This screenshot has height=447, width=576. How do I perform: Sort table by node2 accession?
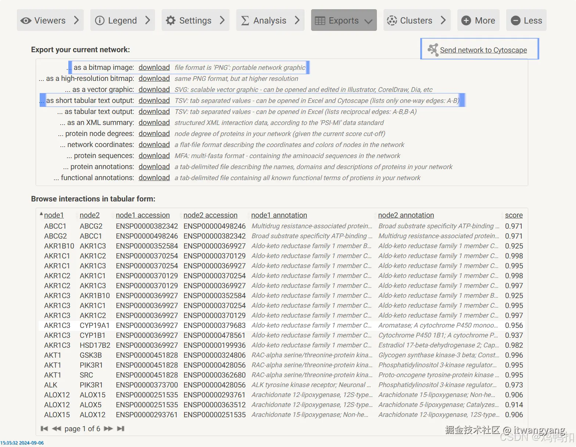pyautogui.click(x=210, y=215)
